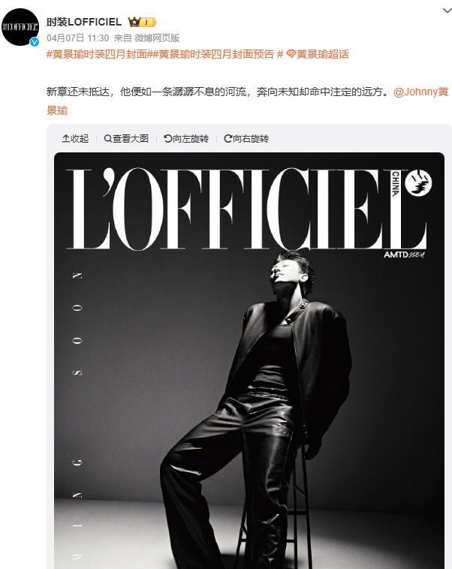Open the 04月07日 11:30 timestamp link

coord(77,38)
